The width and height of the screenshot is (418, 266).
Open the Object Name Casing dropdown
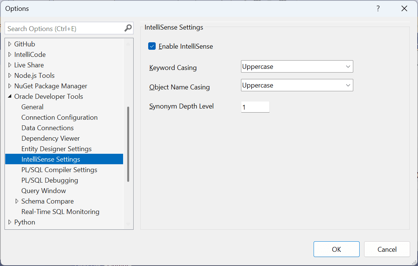tap(348, 85)
